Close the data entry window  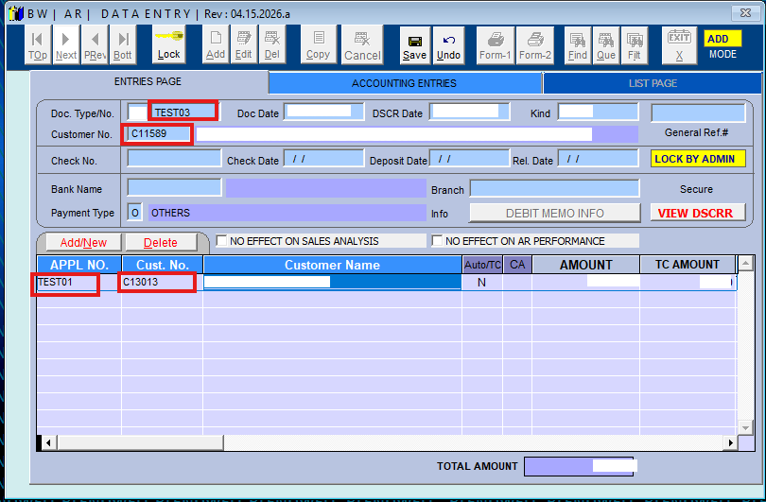click(745, 12)
